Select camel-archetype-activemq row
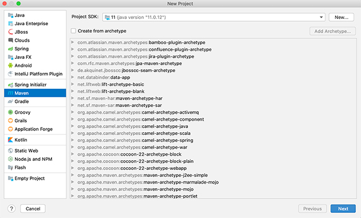Screen dimensions: 361x218 213,112
